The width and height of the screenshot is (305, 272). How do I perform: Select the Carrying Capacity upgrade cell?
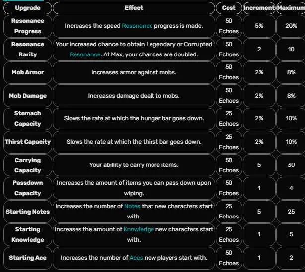click(x=28, y=165)
